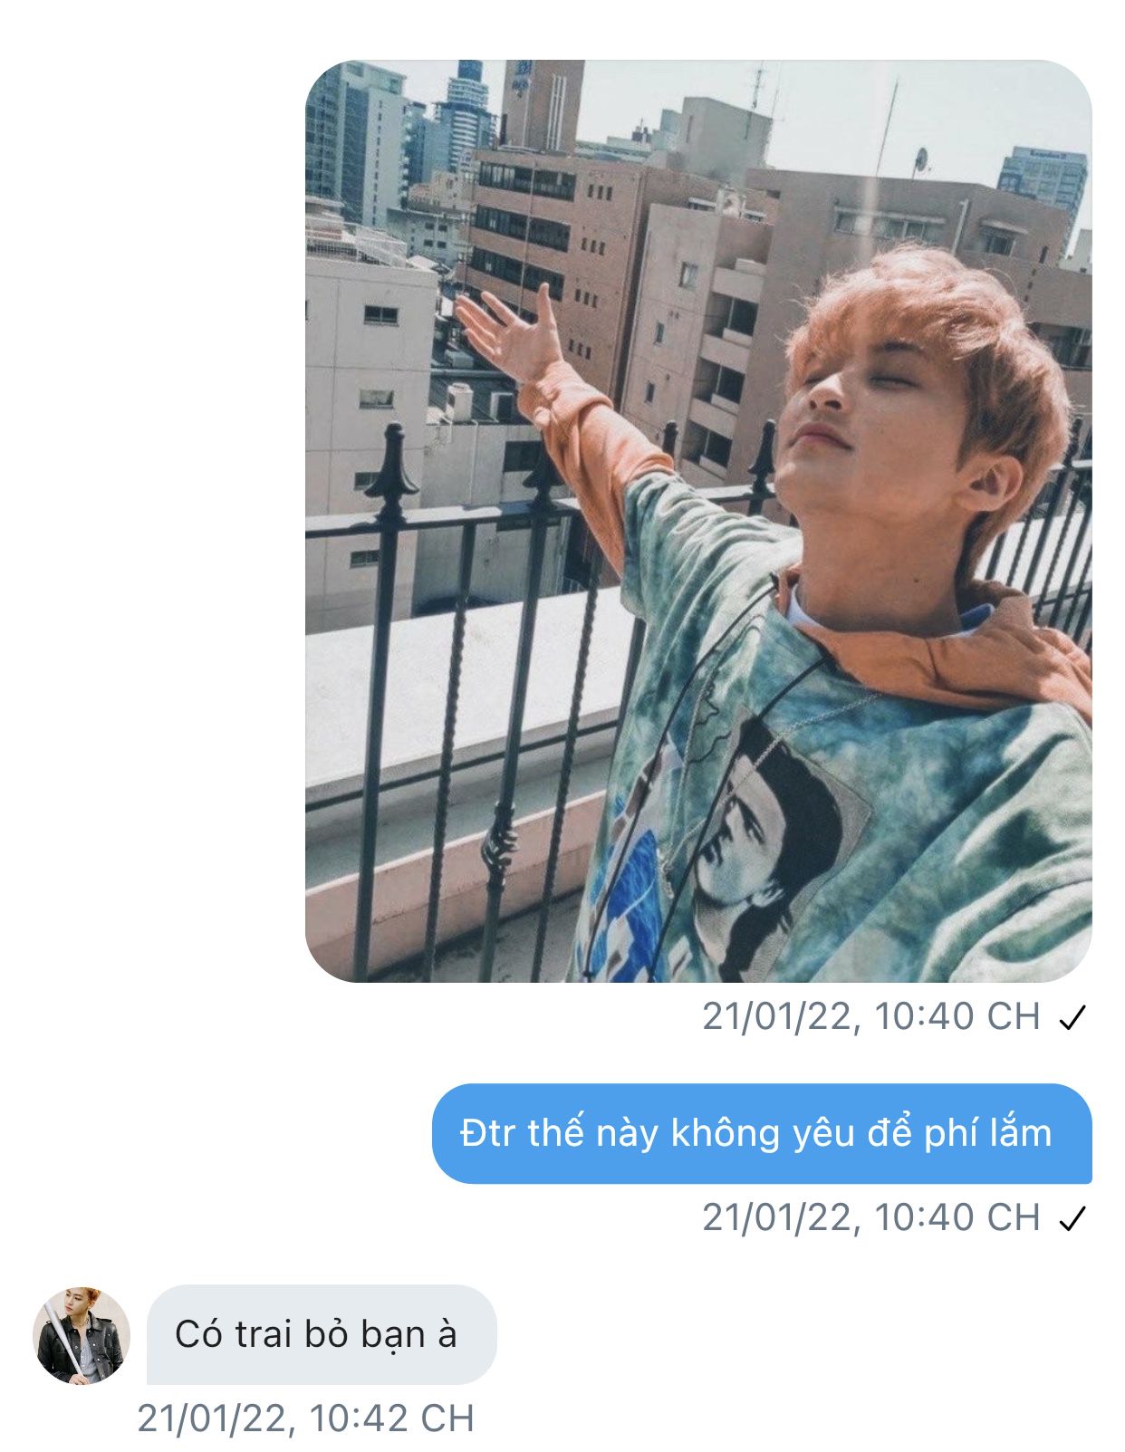1125x1452 pixels.
Task: Click the checkmark under the blue message
Action: click(x=1072, y=1219)
